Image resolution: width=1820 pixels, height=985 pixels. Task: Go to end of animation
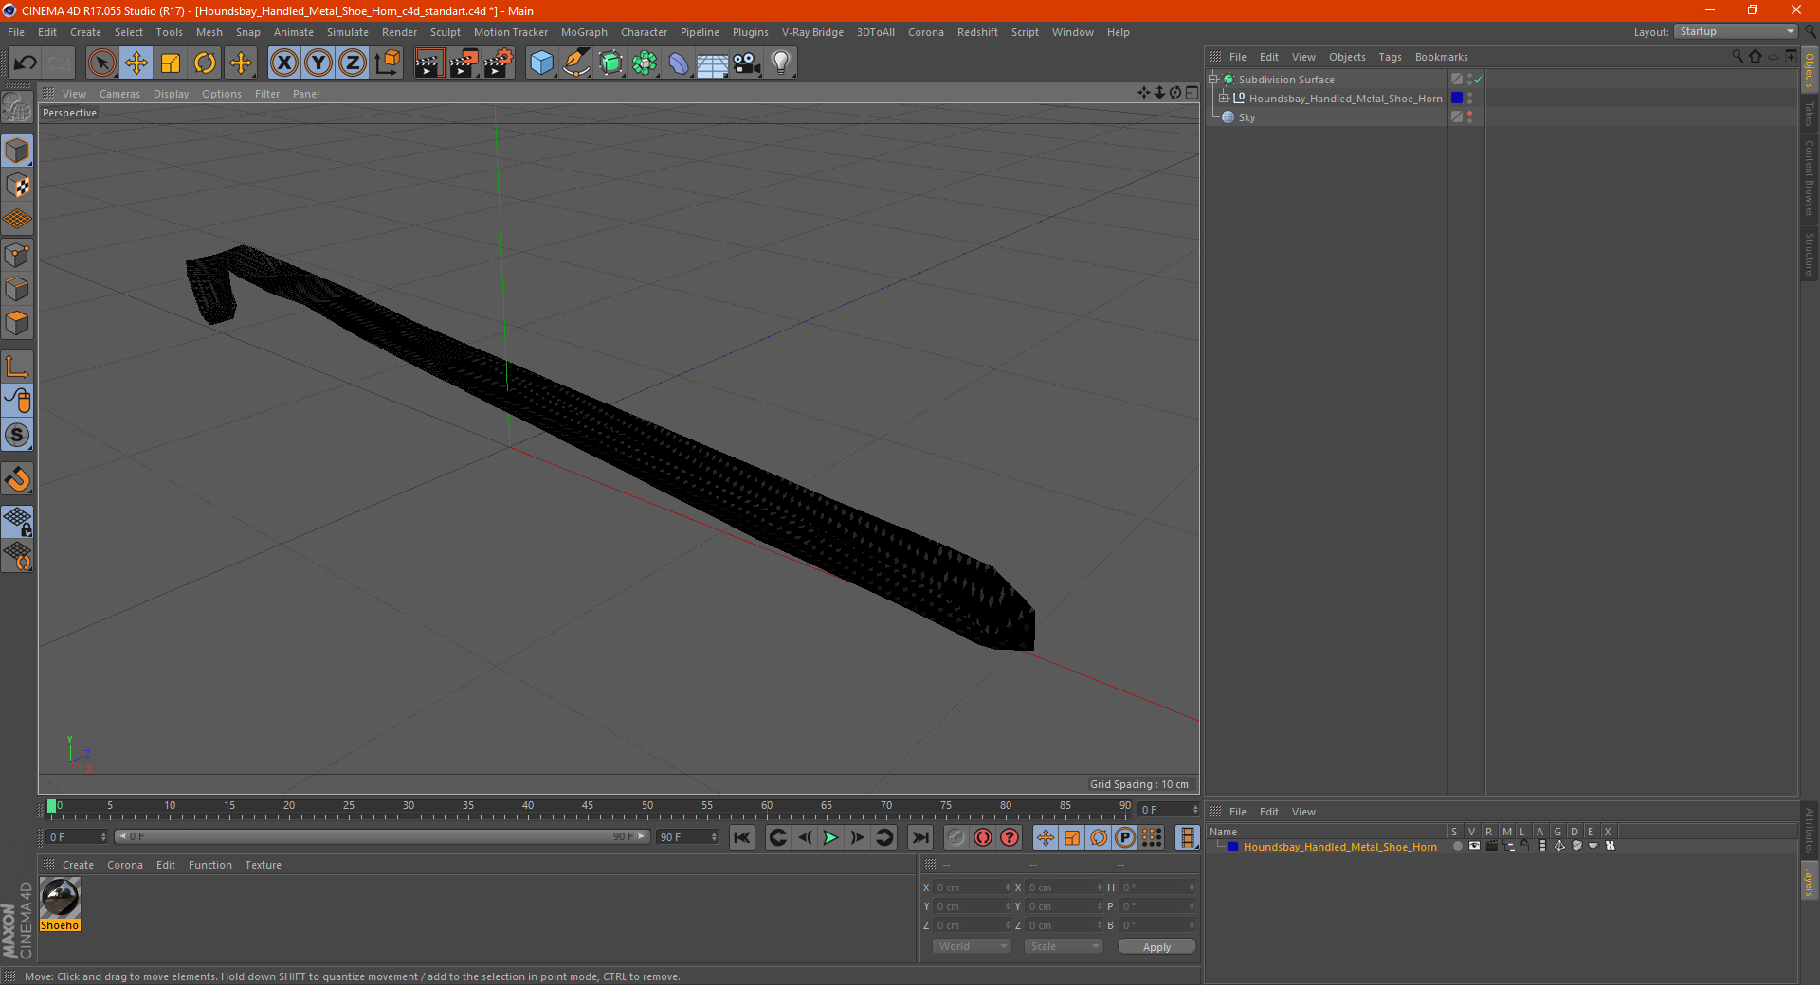point(919,837)
